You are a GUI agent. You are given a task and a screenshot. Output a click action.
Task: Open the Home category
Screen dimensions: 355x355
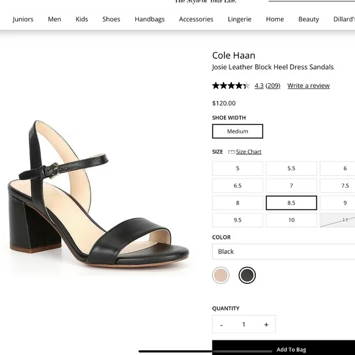click(275, 19)
